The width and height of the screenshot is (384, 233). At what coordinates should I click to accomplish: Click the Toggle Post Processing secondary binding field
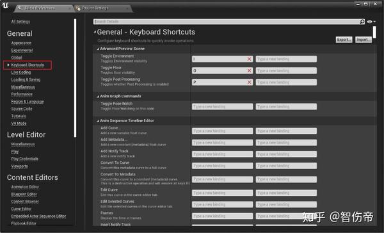[x=286, y=82]
